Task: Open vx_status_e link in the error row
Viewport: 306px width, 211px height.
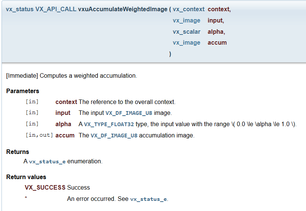Action: [x=148, y=199]
